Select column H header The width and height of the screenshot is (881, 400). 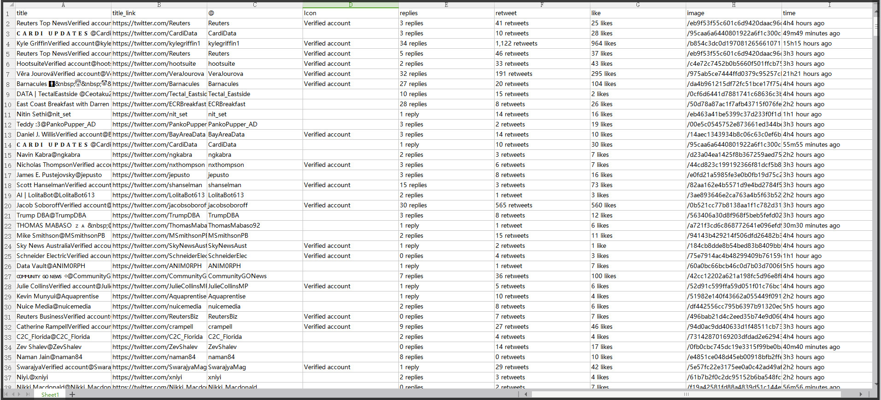(734, 5)
